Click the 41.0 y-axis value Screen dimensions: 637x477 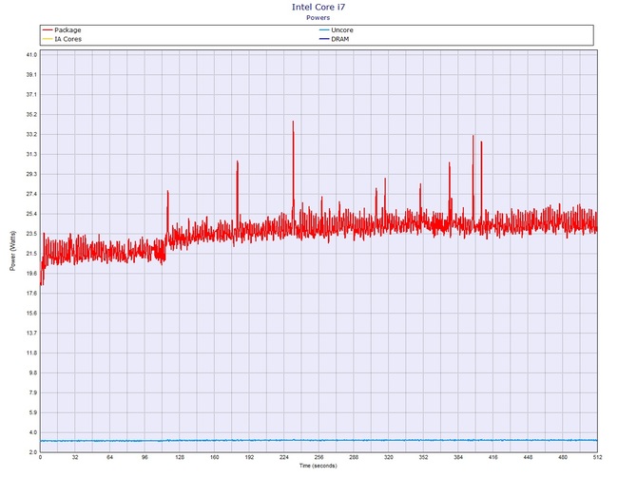pos(31,55)
